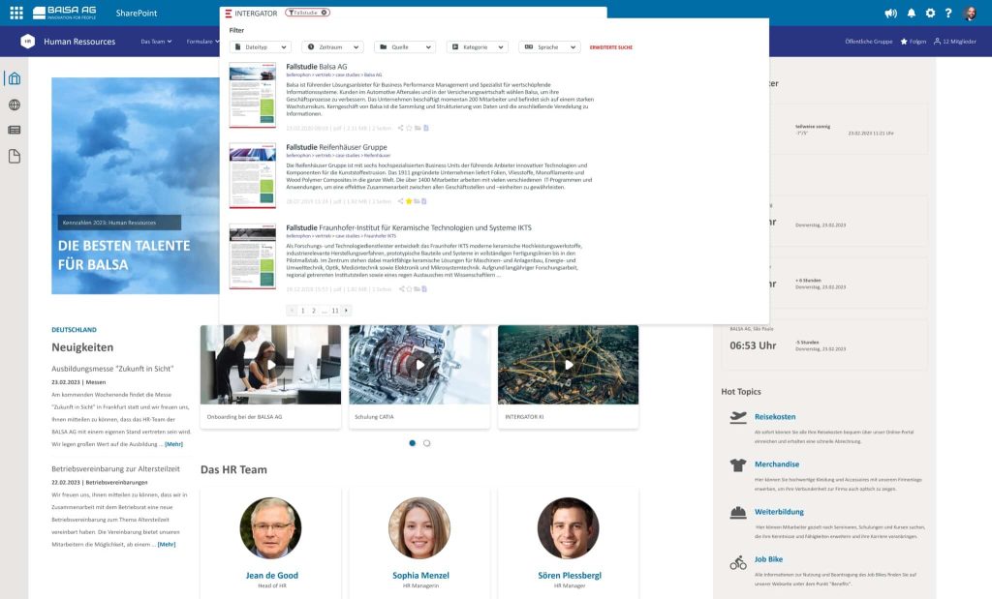Open Job Bike hot topic link
The height and width of the screenshot is (599, 992).
point(768,559)
